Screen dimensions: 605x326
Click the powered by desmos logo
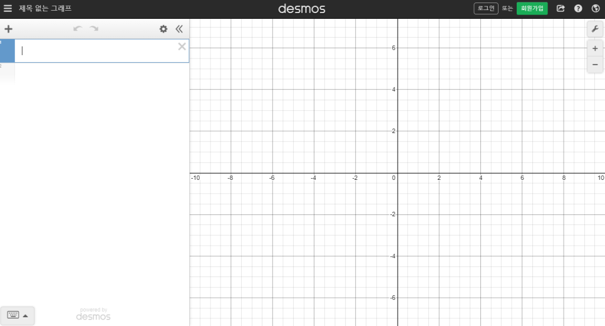tap(93, 315)
